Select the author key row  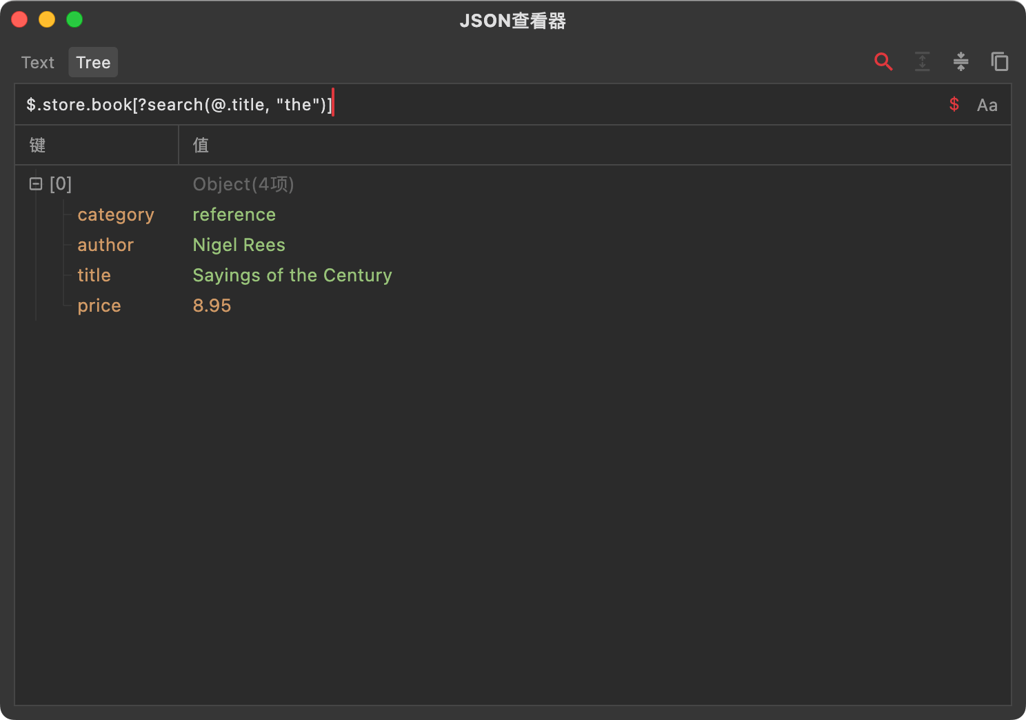pyautogui.click(x=105, y=246)
